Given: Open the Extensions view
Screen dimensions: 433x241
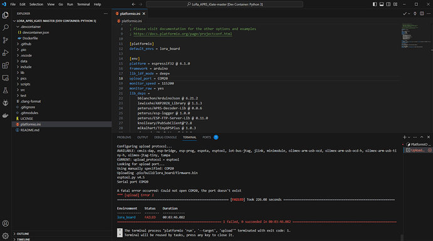Looking at the screenshot, I should (6, 65).
